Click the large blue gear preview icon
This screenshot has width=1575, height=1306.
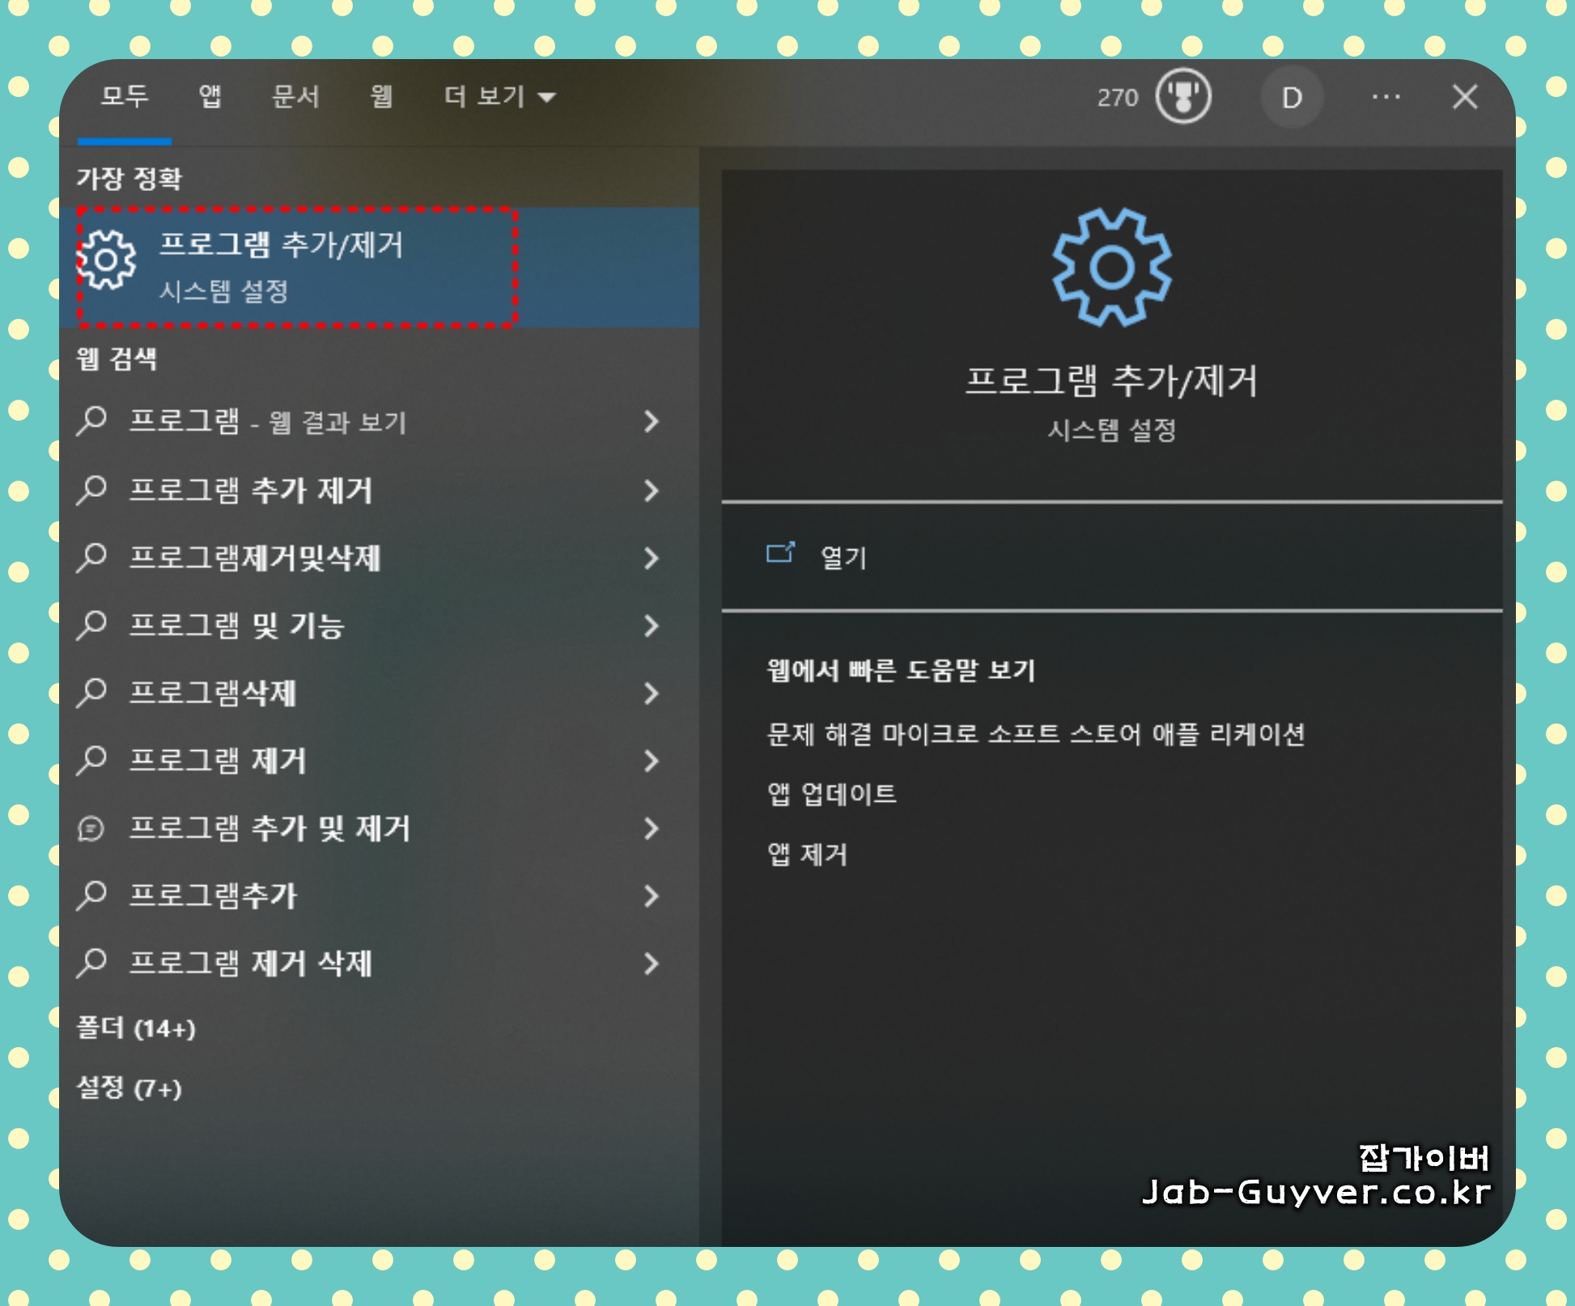pyautogui.click(x=1111, y=268)
